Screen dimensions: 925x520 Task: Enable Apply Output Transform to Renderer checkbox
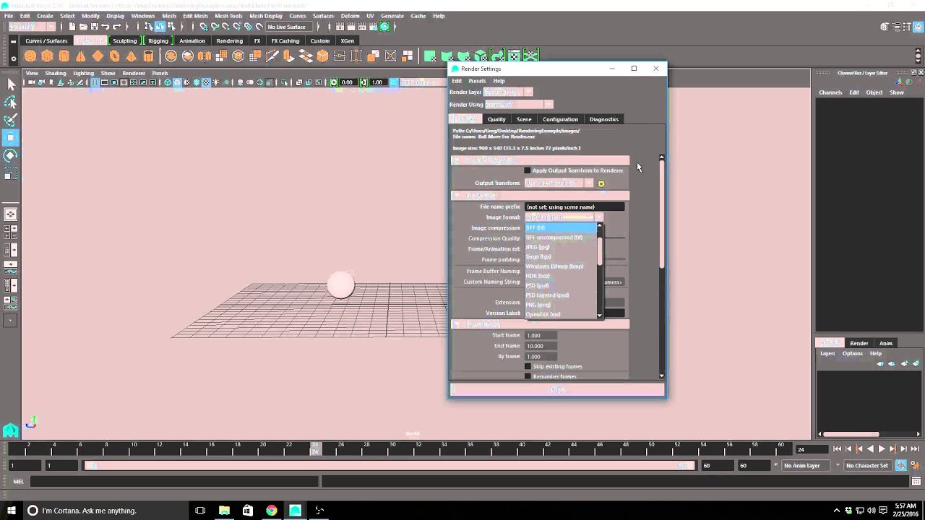point(527,170)
